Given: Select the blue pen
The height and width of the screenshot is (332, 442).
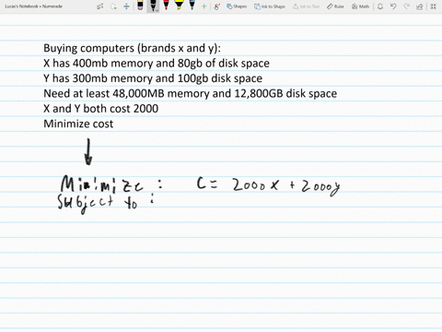Looking at the screenshot, I should (192, 6).
